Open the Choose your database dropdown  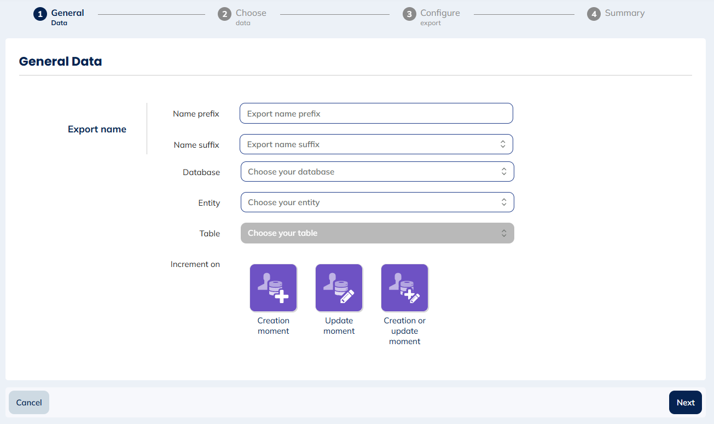click(x=376, y=171)
